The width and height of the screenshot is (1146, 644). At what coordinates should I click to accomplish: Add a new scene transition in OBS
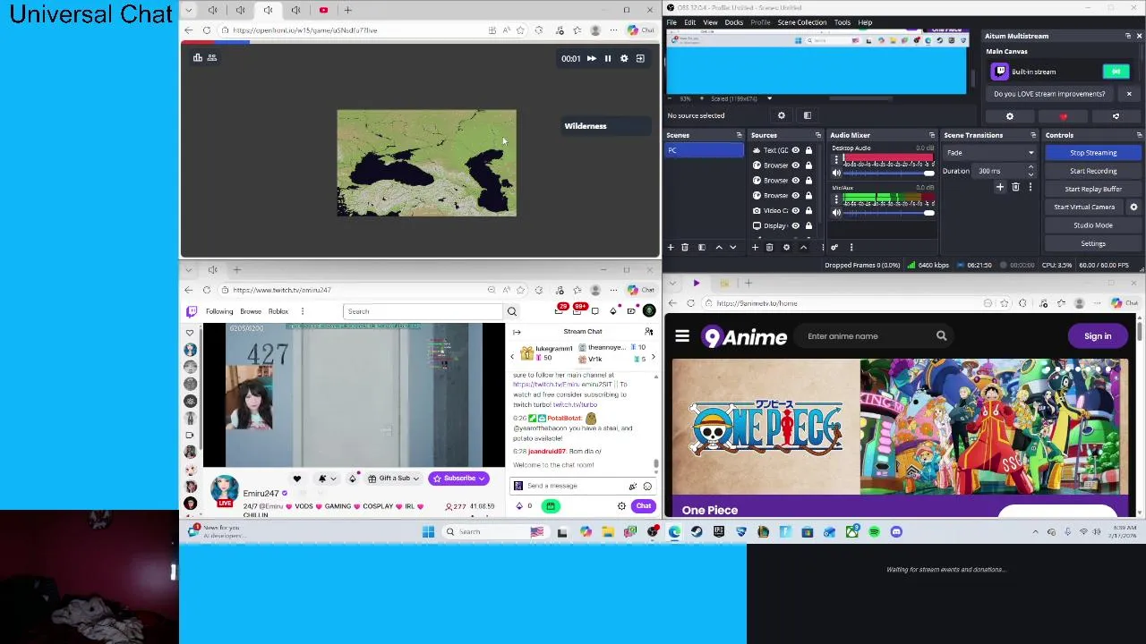point(1000,187)
